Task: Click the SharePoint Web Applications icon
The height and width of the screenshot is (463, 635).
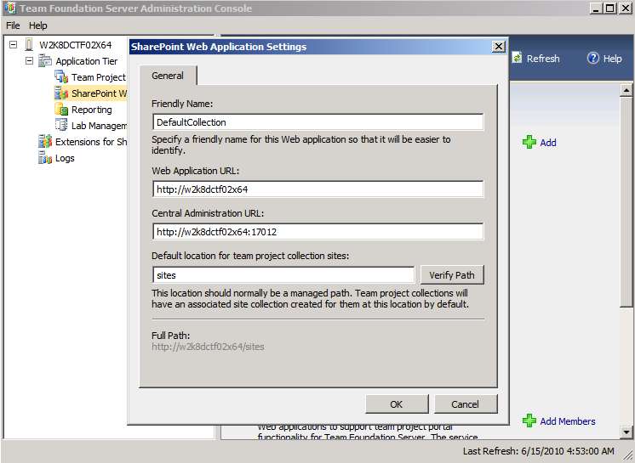Action: pos(61,93)
